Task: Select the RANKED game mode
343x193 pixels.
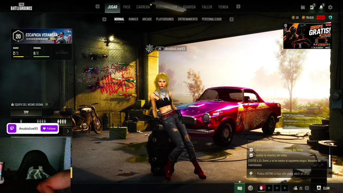Action: (x=133, y=19)
